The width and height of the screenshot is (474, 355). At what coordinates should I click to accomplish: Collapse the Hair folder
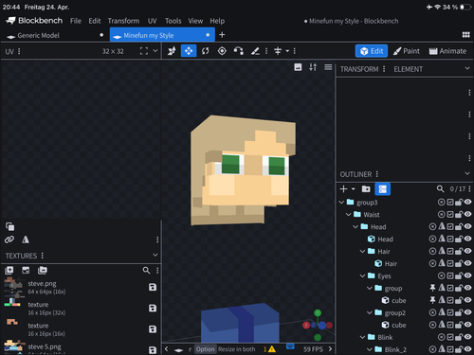tap(362, 252)
